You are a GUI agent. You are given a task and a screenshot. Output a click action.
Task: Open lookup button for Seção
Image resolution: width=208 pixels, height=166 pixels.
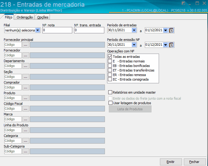click(x=26, y=77)
